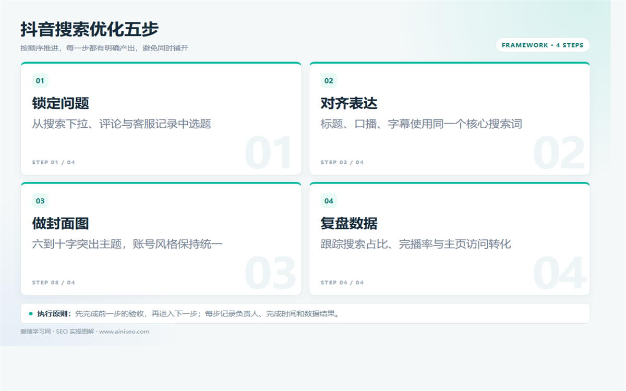Click text 从搜索下拉、评论与客服记录中选题

122,124
